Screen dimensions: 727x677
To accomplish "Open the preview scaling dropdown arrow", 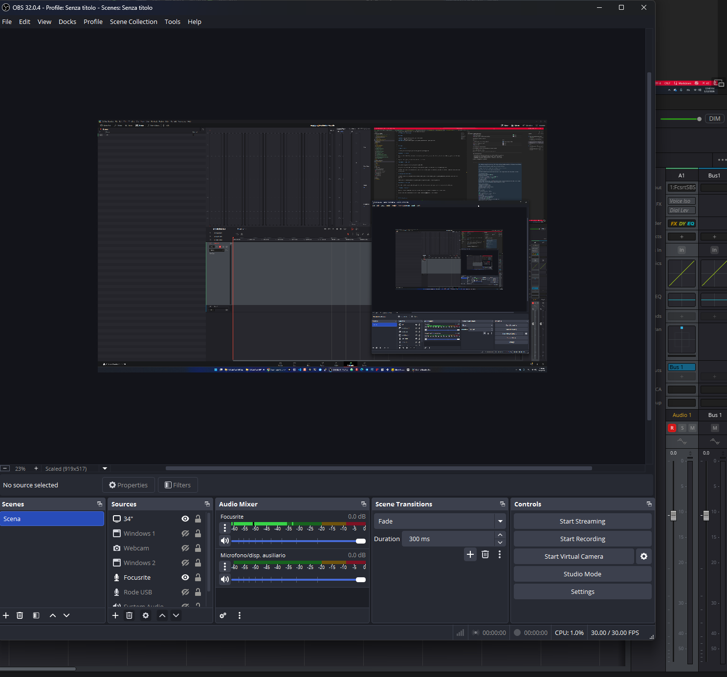I will pos(105,468).
